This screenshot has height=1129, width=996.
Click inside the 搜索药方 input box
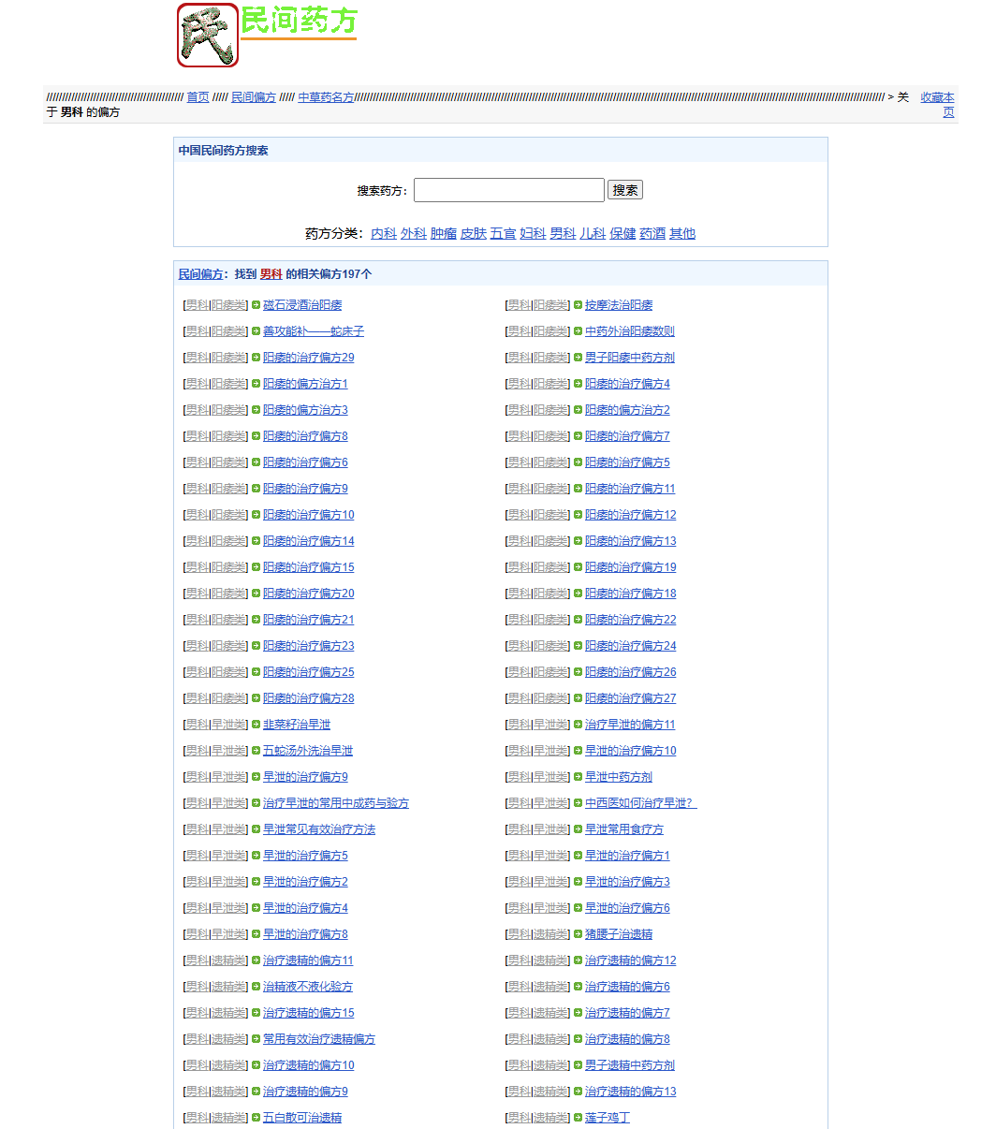point(508,190)
